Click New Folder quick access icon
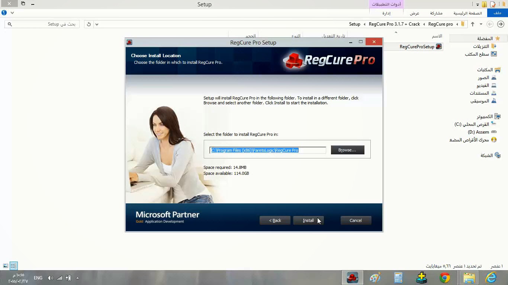 [x=485, y=4]
